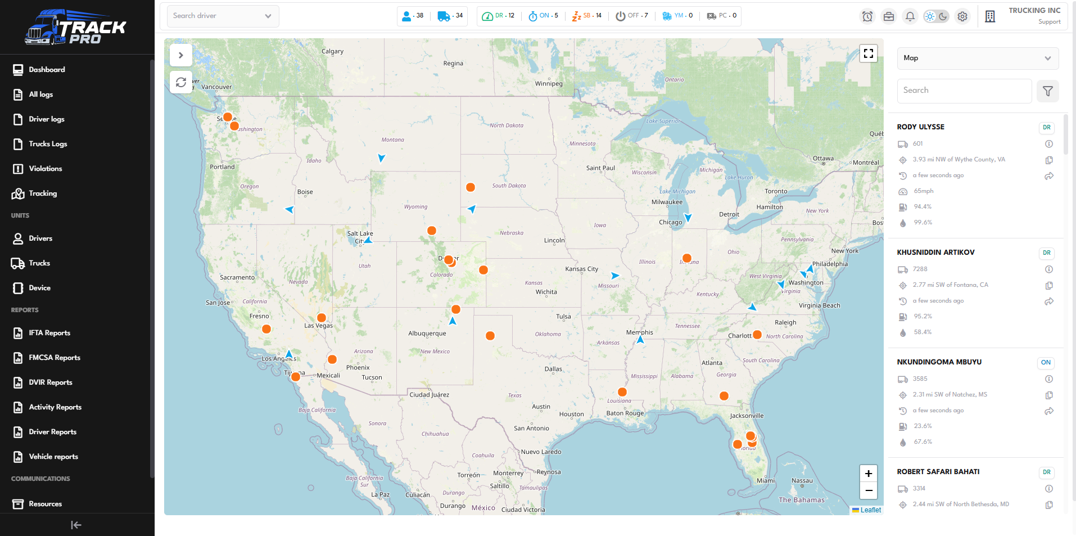Click the driver list Search field
The height and width of the screenshot is (536, 1076).
pos(964,91)
